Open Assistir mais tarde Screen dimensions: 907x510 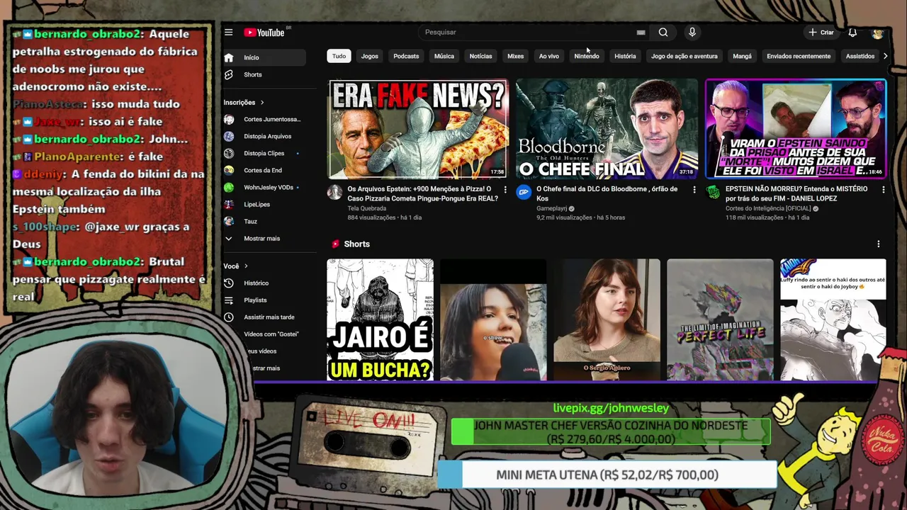click(x=264, y=317)
